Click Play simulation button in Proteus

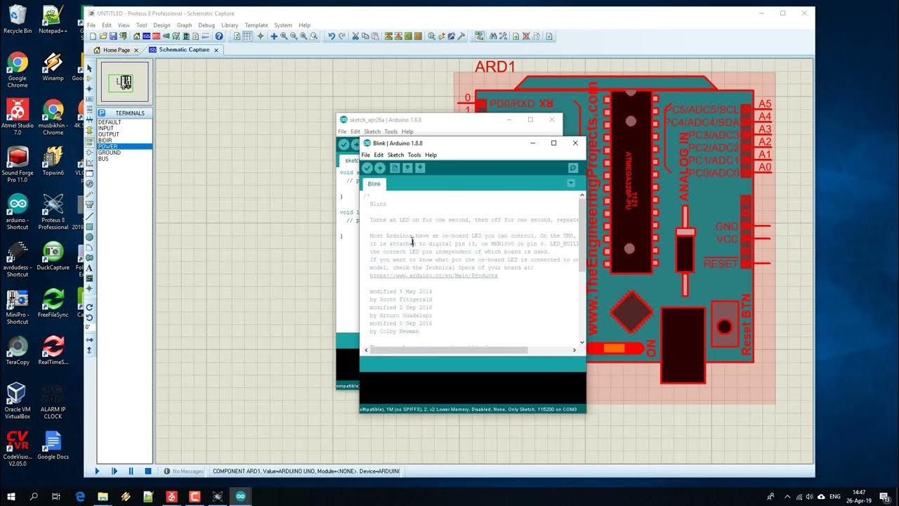[98, 471]
